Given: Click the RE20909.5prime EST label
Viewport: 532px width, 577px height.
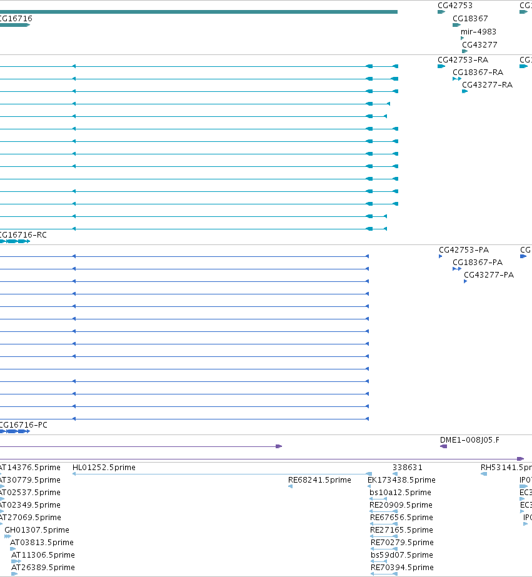Looking at the screenshot, I should 401,505.
